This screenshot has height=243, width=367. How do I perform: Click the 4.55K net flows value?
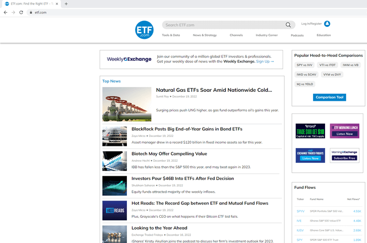[x=357, y=211]
